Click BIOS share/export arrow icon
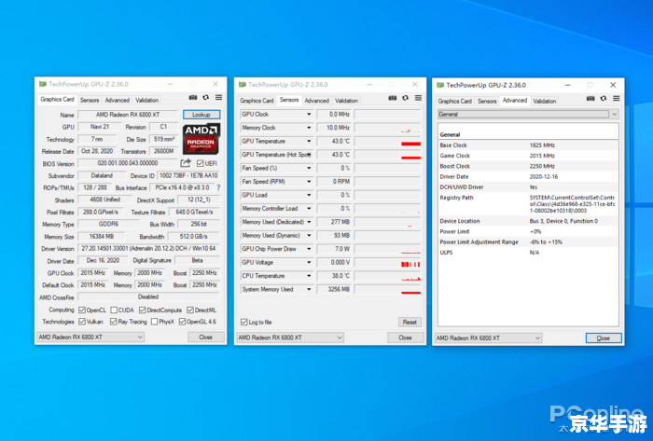653x441 pixels. click(x=186, y=163)
